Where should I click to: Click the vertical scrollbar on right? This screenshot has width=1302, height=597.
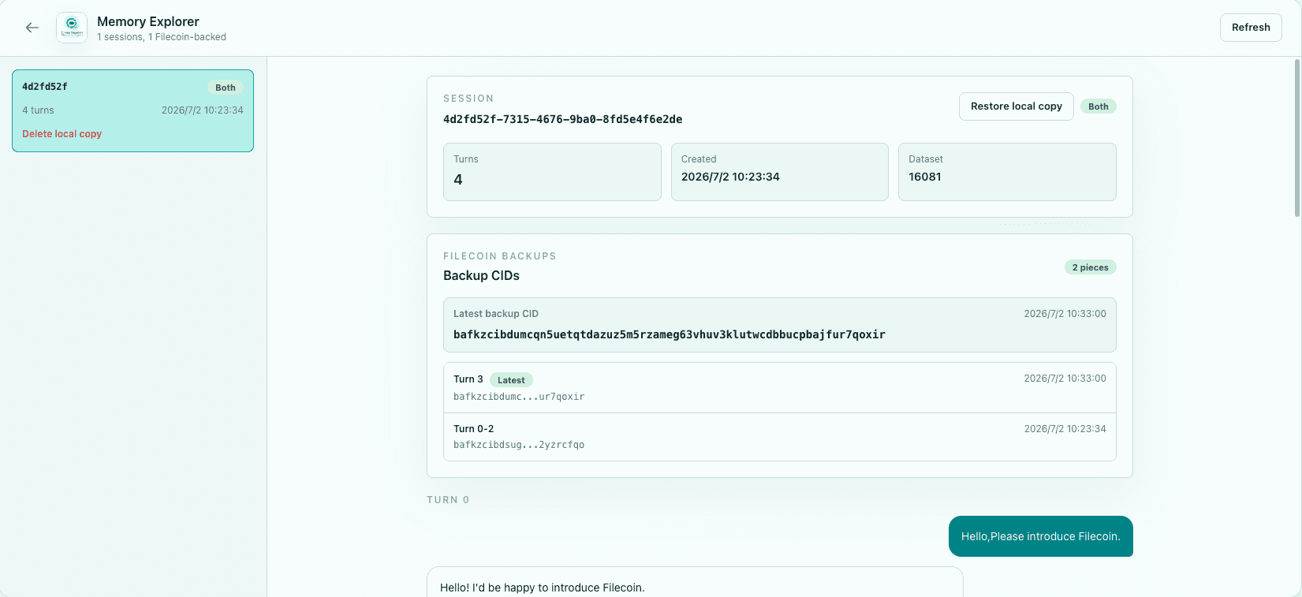point(1297,138)
